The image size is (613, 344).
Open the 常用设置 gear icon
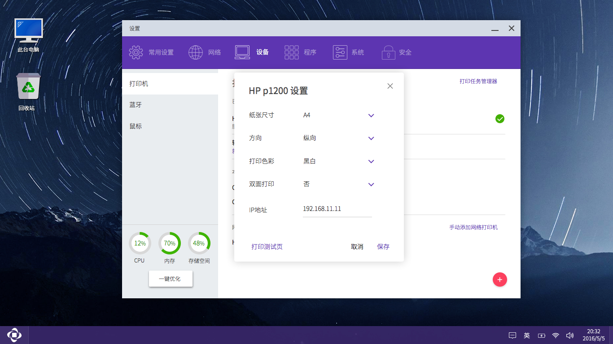click(136, 52)
